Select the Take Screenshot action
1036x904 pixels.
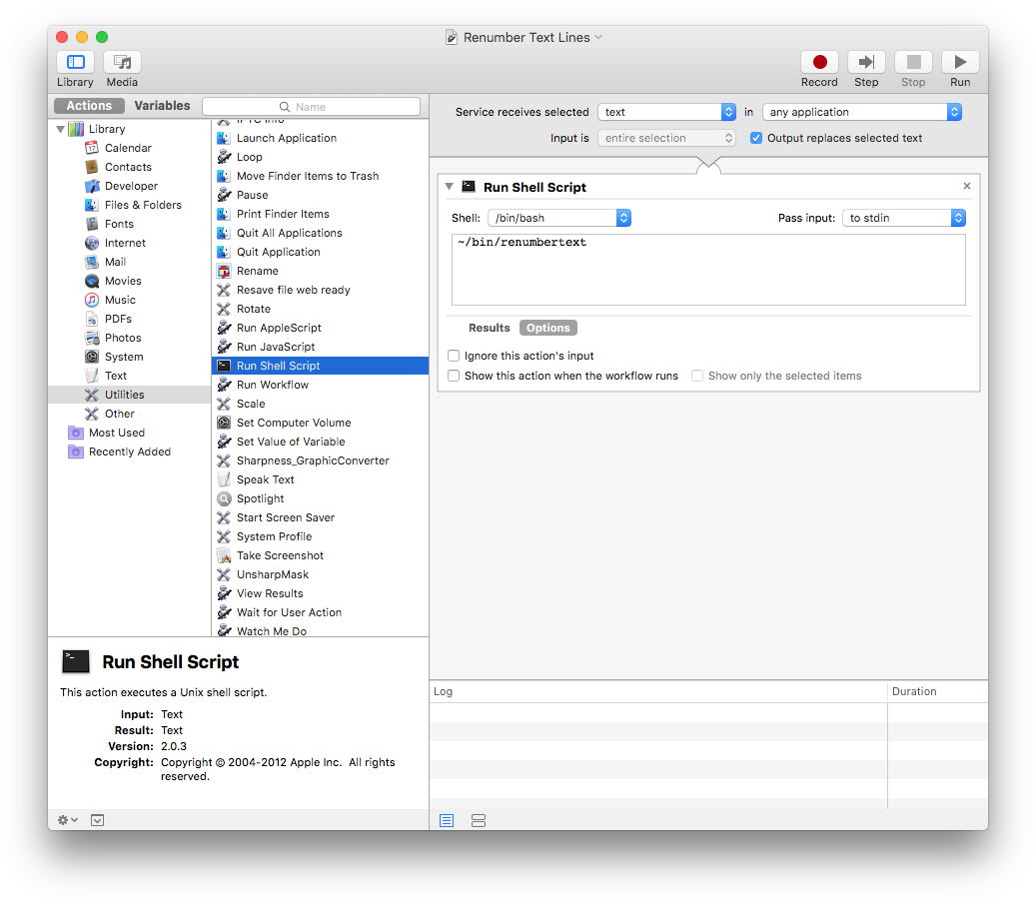coord(280,555)
